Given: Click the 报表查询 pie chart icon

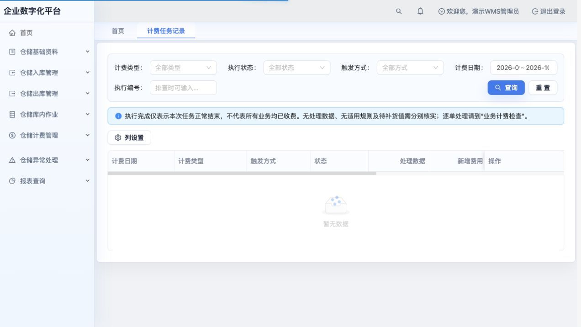Looking at the screenshot, I should (12, 181).
